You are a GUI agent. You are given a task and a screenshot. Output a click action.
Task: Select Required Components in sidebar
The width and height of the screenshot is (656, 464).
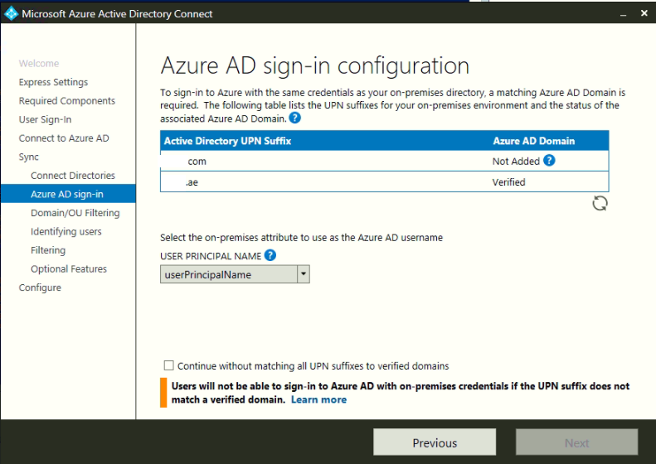67,101
